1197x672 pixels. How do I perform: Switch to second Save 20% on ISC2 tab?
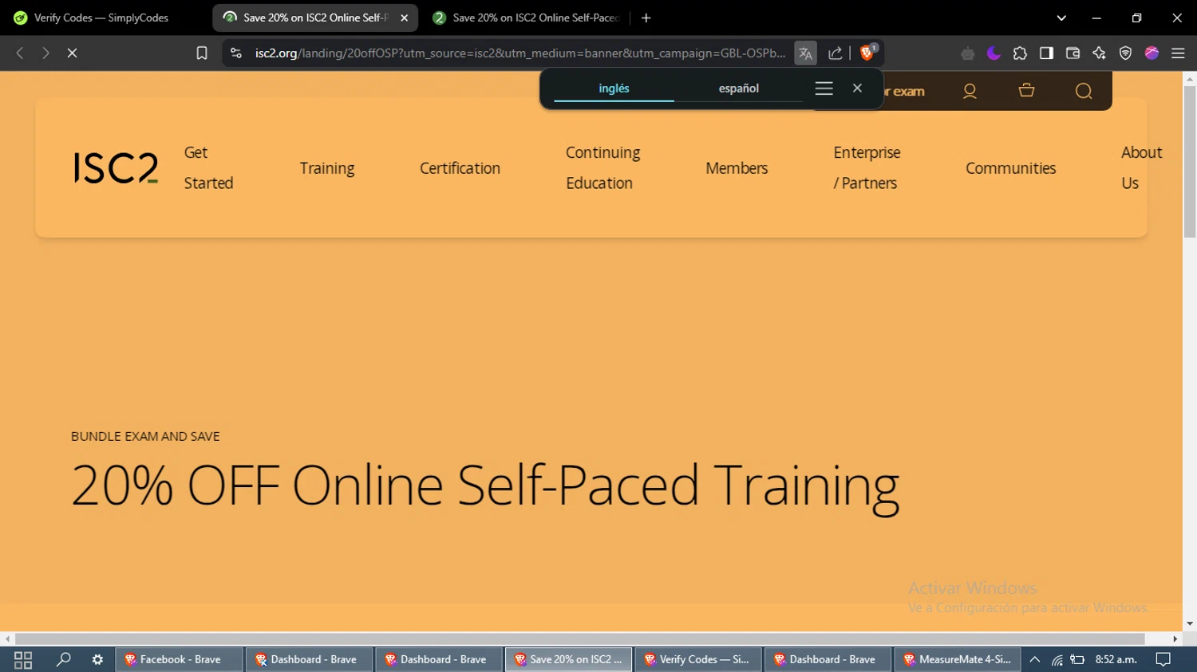527,18
